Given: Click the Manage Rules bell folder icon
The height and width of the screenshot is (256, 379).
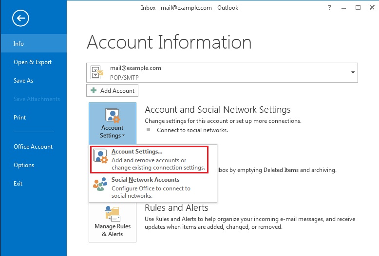Looking at the screenshot, I should pos(113,214).
